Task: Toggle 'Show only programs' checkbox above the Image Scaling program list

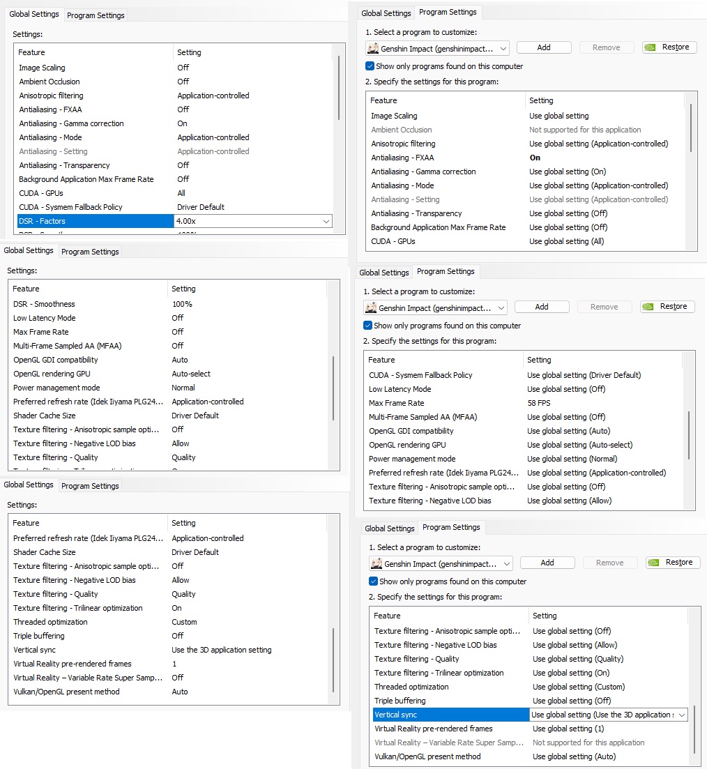Action: click(x=370, y=66)
